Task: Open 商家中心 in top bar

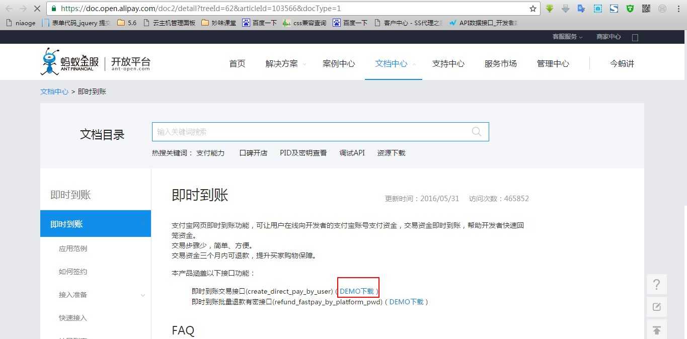Action: pyautogui.click(x=608, y=37)
